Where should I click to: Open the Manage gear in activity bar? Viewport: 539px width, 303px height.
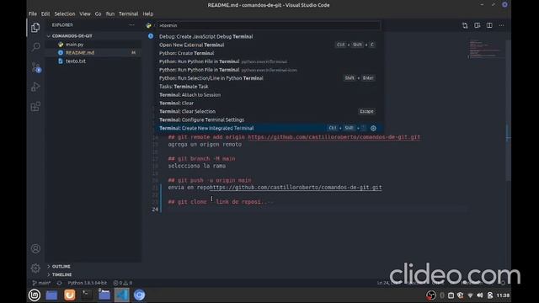click(x=35, y=268)
